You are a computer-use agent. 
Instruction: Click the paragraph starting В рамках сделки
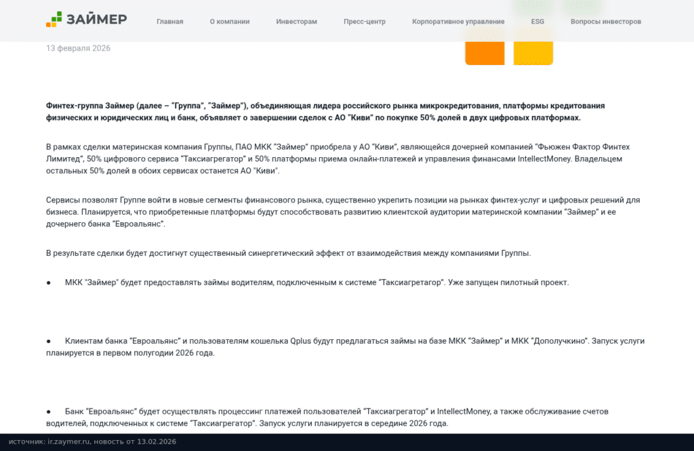[338, 158]
